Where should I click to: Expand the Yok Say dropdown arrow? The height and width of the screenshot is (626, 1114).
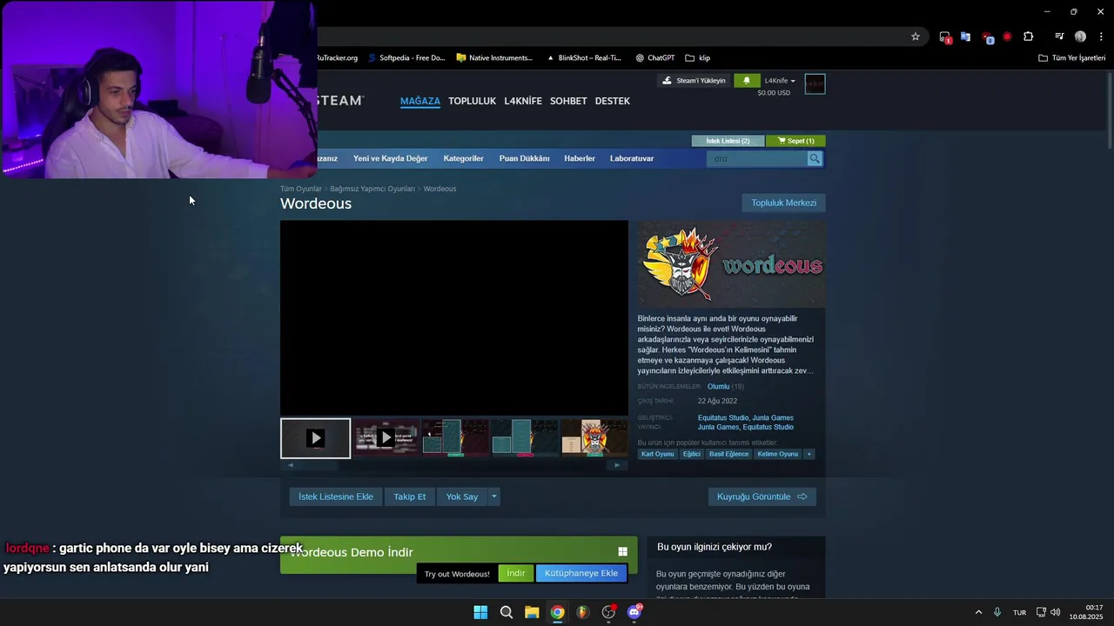point(493,496)
